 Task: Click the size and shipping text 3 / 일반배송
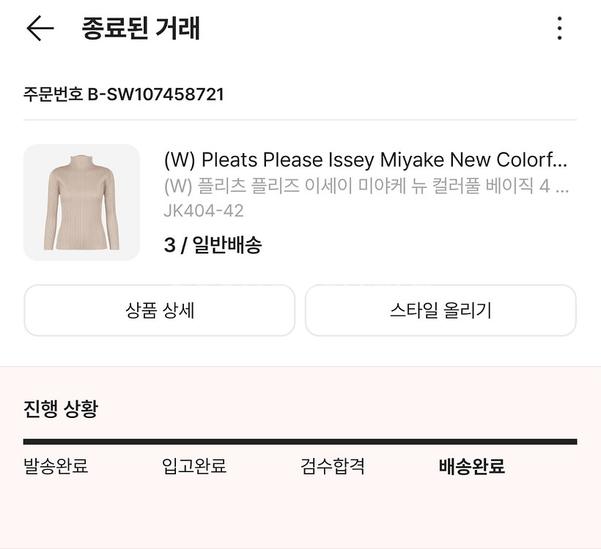coord(213,244)
